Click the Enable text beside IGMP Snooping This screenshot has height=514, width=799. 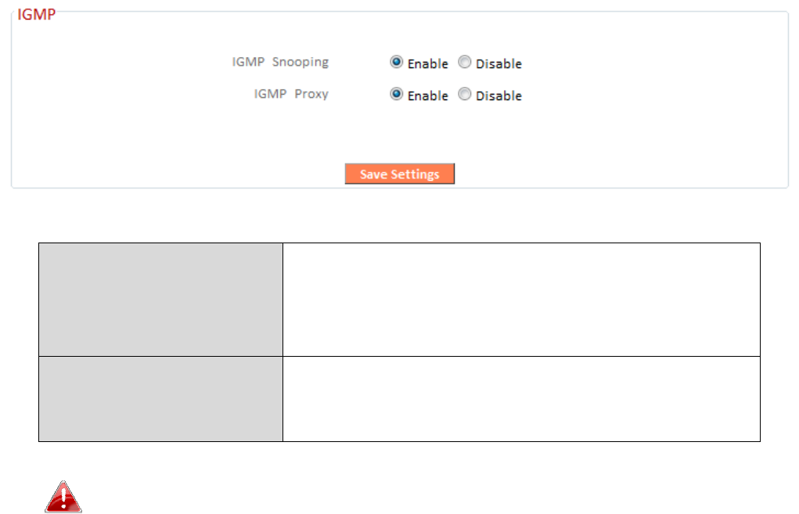pyautogui.click(x=428, y=63)
